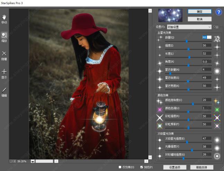Screen dimensions: 224x171
Task: Click the zoom out minus button
Action: [x=11, y=161]
